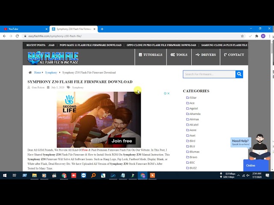Open the notification center icon
This screenshot has width=274, height=205.
point(267,176)
